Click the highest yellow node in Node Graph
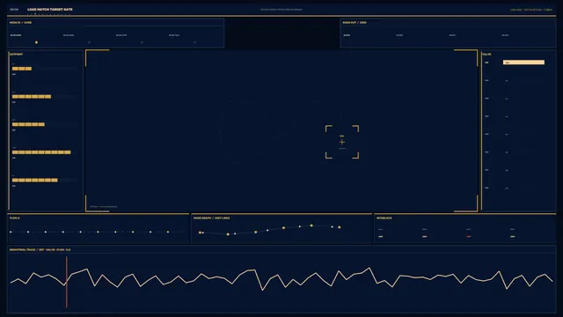The image size is (563, 317). (x=311, y=225)
